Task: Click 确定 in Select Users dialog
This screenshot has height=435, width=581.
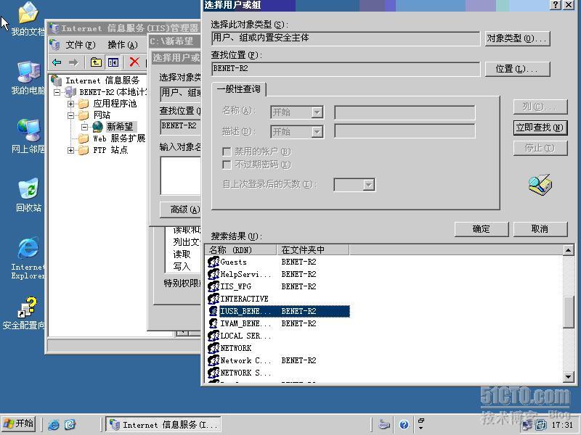Action: coord(482,229)
